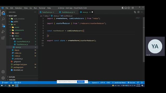Open .gitignore file in explorer

point(17,61)
